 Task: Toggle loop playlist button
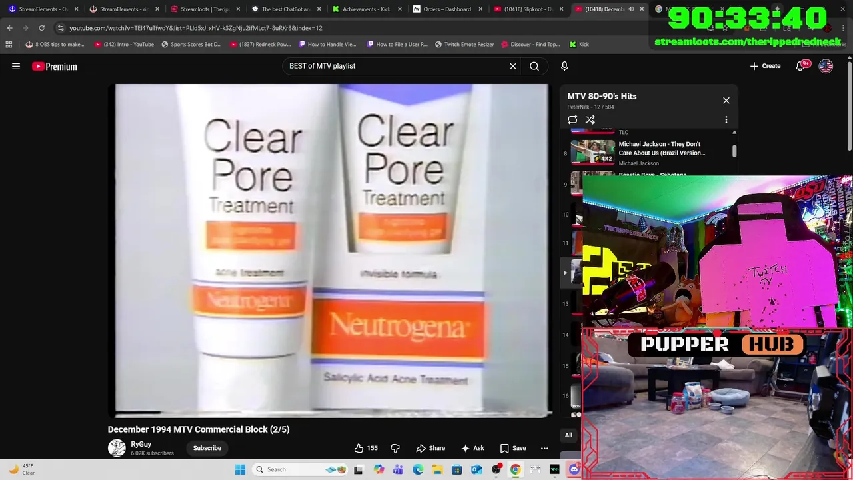(x=572, y=120)
